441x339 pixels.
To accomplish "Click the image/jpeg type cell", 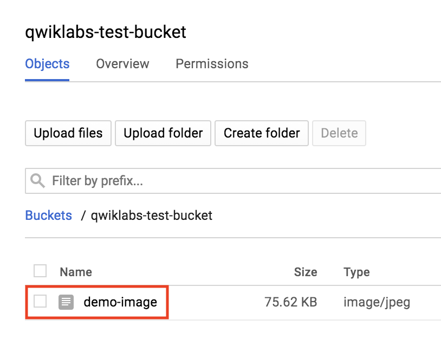I will 377,302.
